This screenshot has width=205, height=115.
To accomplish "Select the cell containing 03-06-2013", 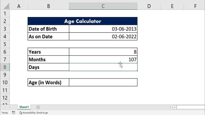I will tap(103, 29).
